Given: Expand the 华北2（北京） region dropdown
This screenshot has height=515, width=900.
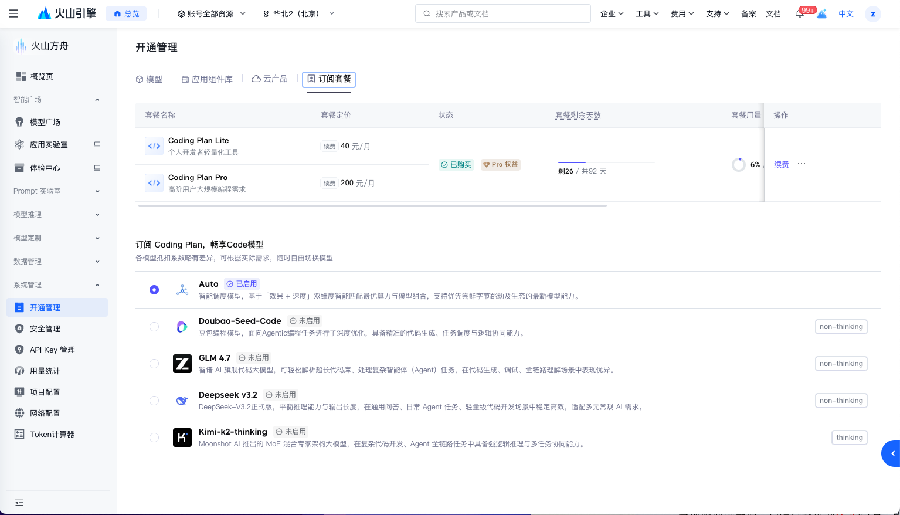Looking at the screenshot, I should pyautogui.click(x=299, y=13).
